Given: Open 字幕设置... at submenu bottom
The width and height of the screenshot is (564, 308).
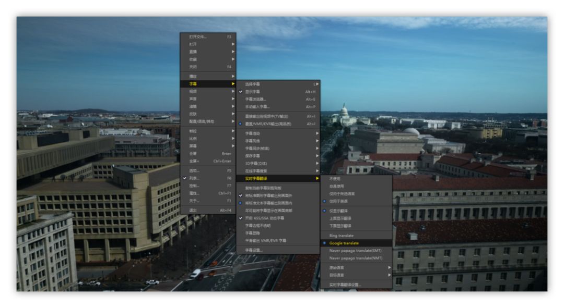Looking at the screenshot, I should (x=254, y=250).
